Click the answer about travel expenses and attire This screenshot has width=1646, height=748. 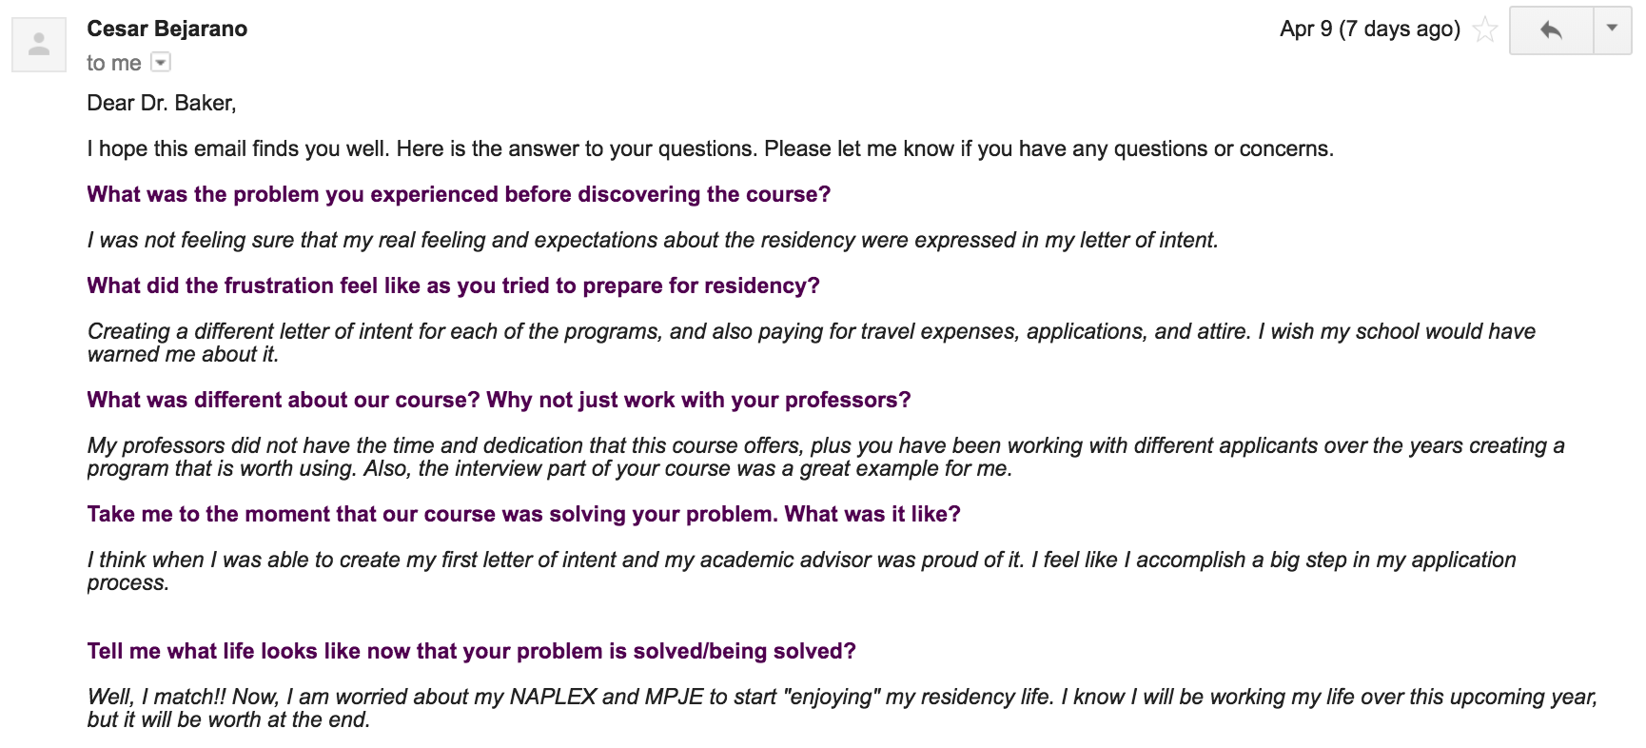[x=812, y=343]
